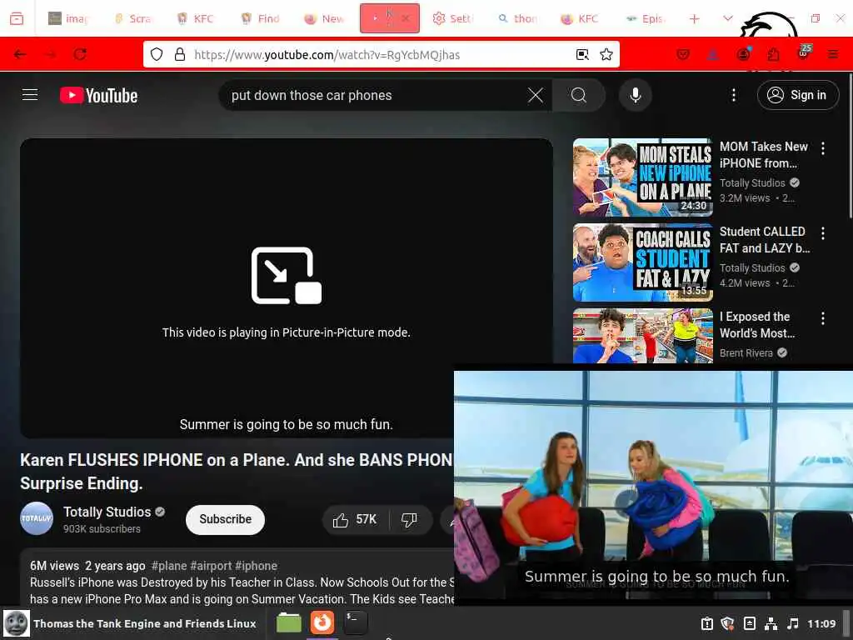
Task: Save page to Pocket
Action: (683, 54)
